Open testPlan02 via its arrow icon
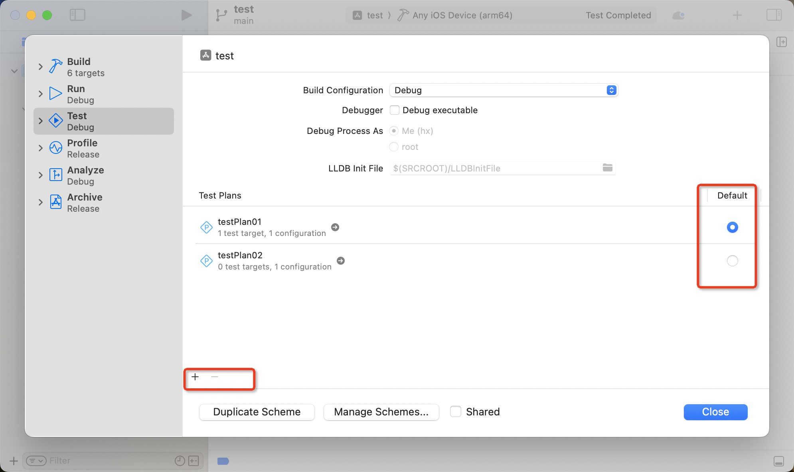Image resolution: width=794 pixels, height=472 pixels. coord(341,261)
